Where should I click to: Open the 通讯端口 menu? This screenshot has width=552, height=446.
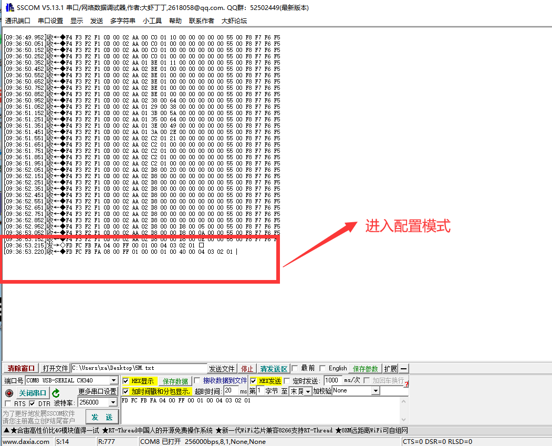(x=18, y=21)
